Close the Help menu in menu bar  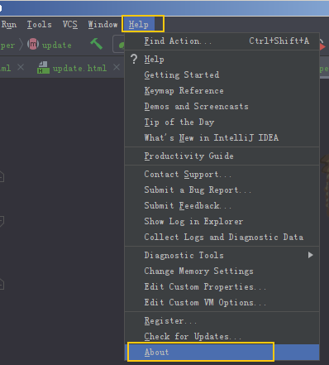click(139, 25)
